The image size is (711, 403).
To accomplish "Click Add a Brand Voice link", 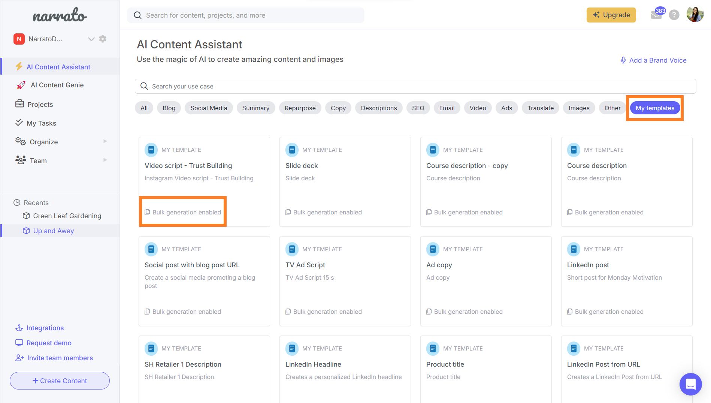I will (654, 60).
